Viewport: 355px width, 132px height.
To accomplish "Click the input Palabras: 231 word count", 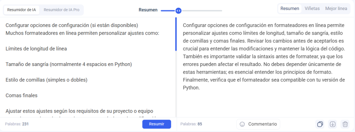I will tap(17, 124).
